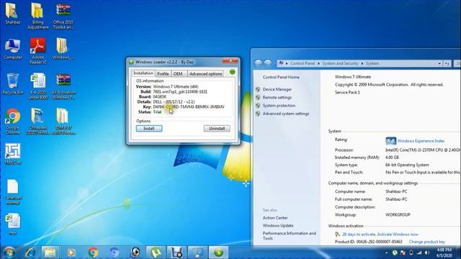Switch to the System window taskbar button
Screen dimensions: 461x259
[197, 253]
